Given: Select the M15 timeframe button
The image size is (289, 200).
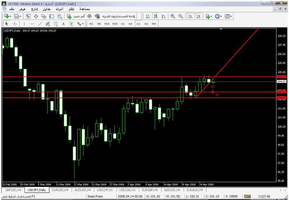Looking at the screenshot, I should click(x=107, y=24).
